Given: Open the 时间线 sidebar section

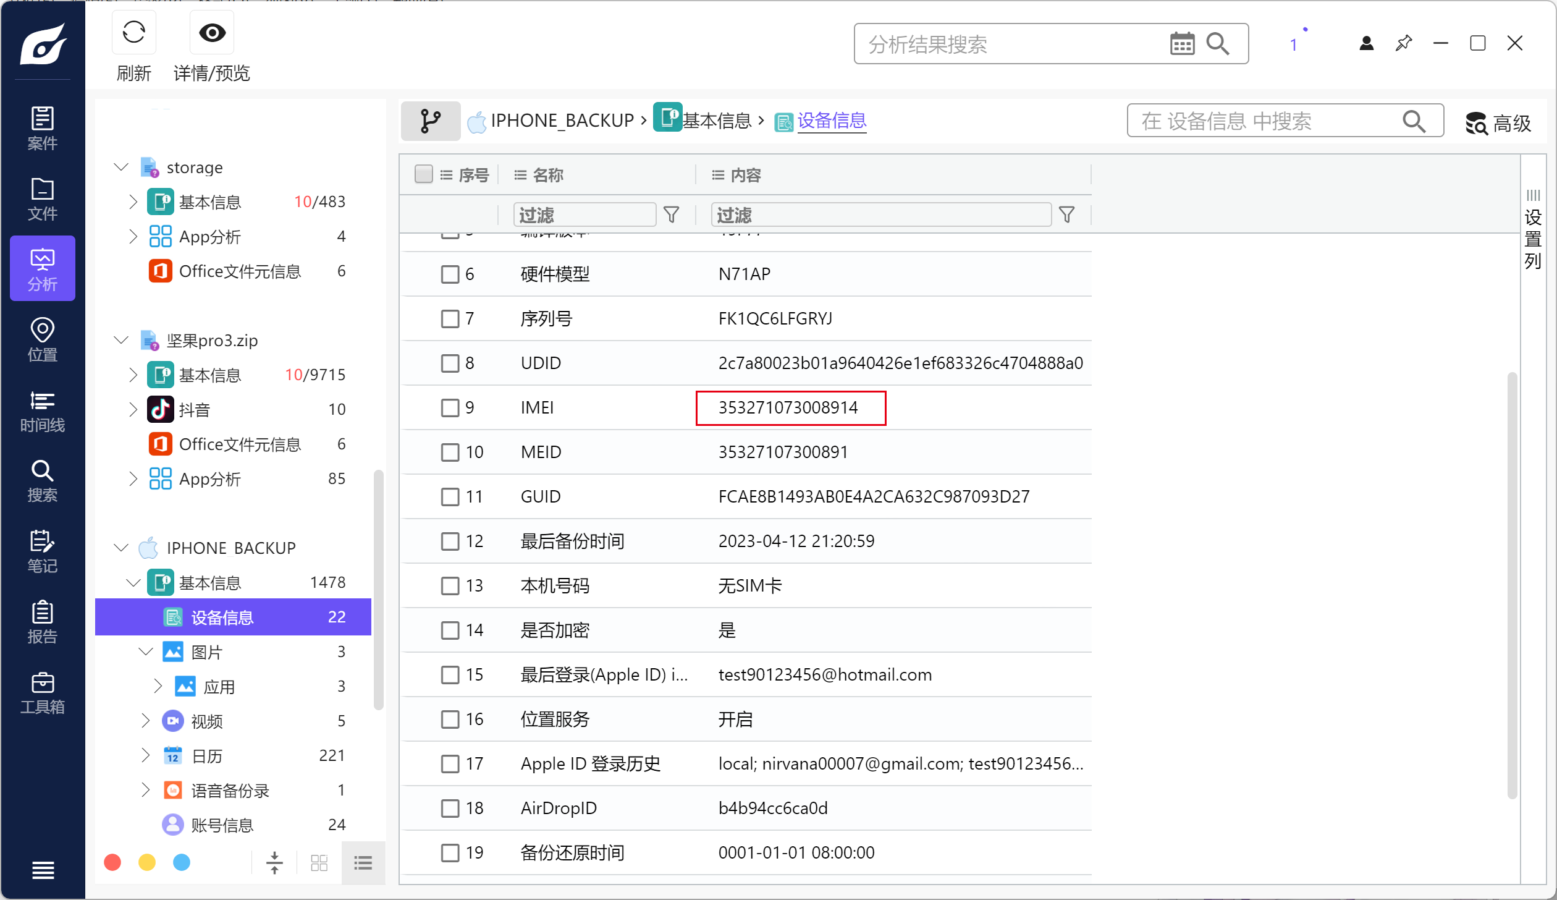Looking at the screenshot, I should click(x=42, y=410).
